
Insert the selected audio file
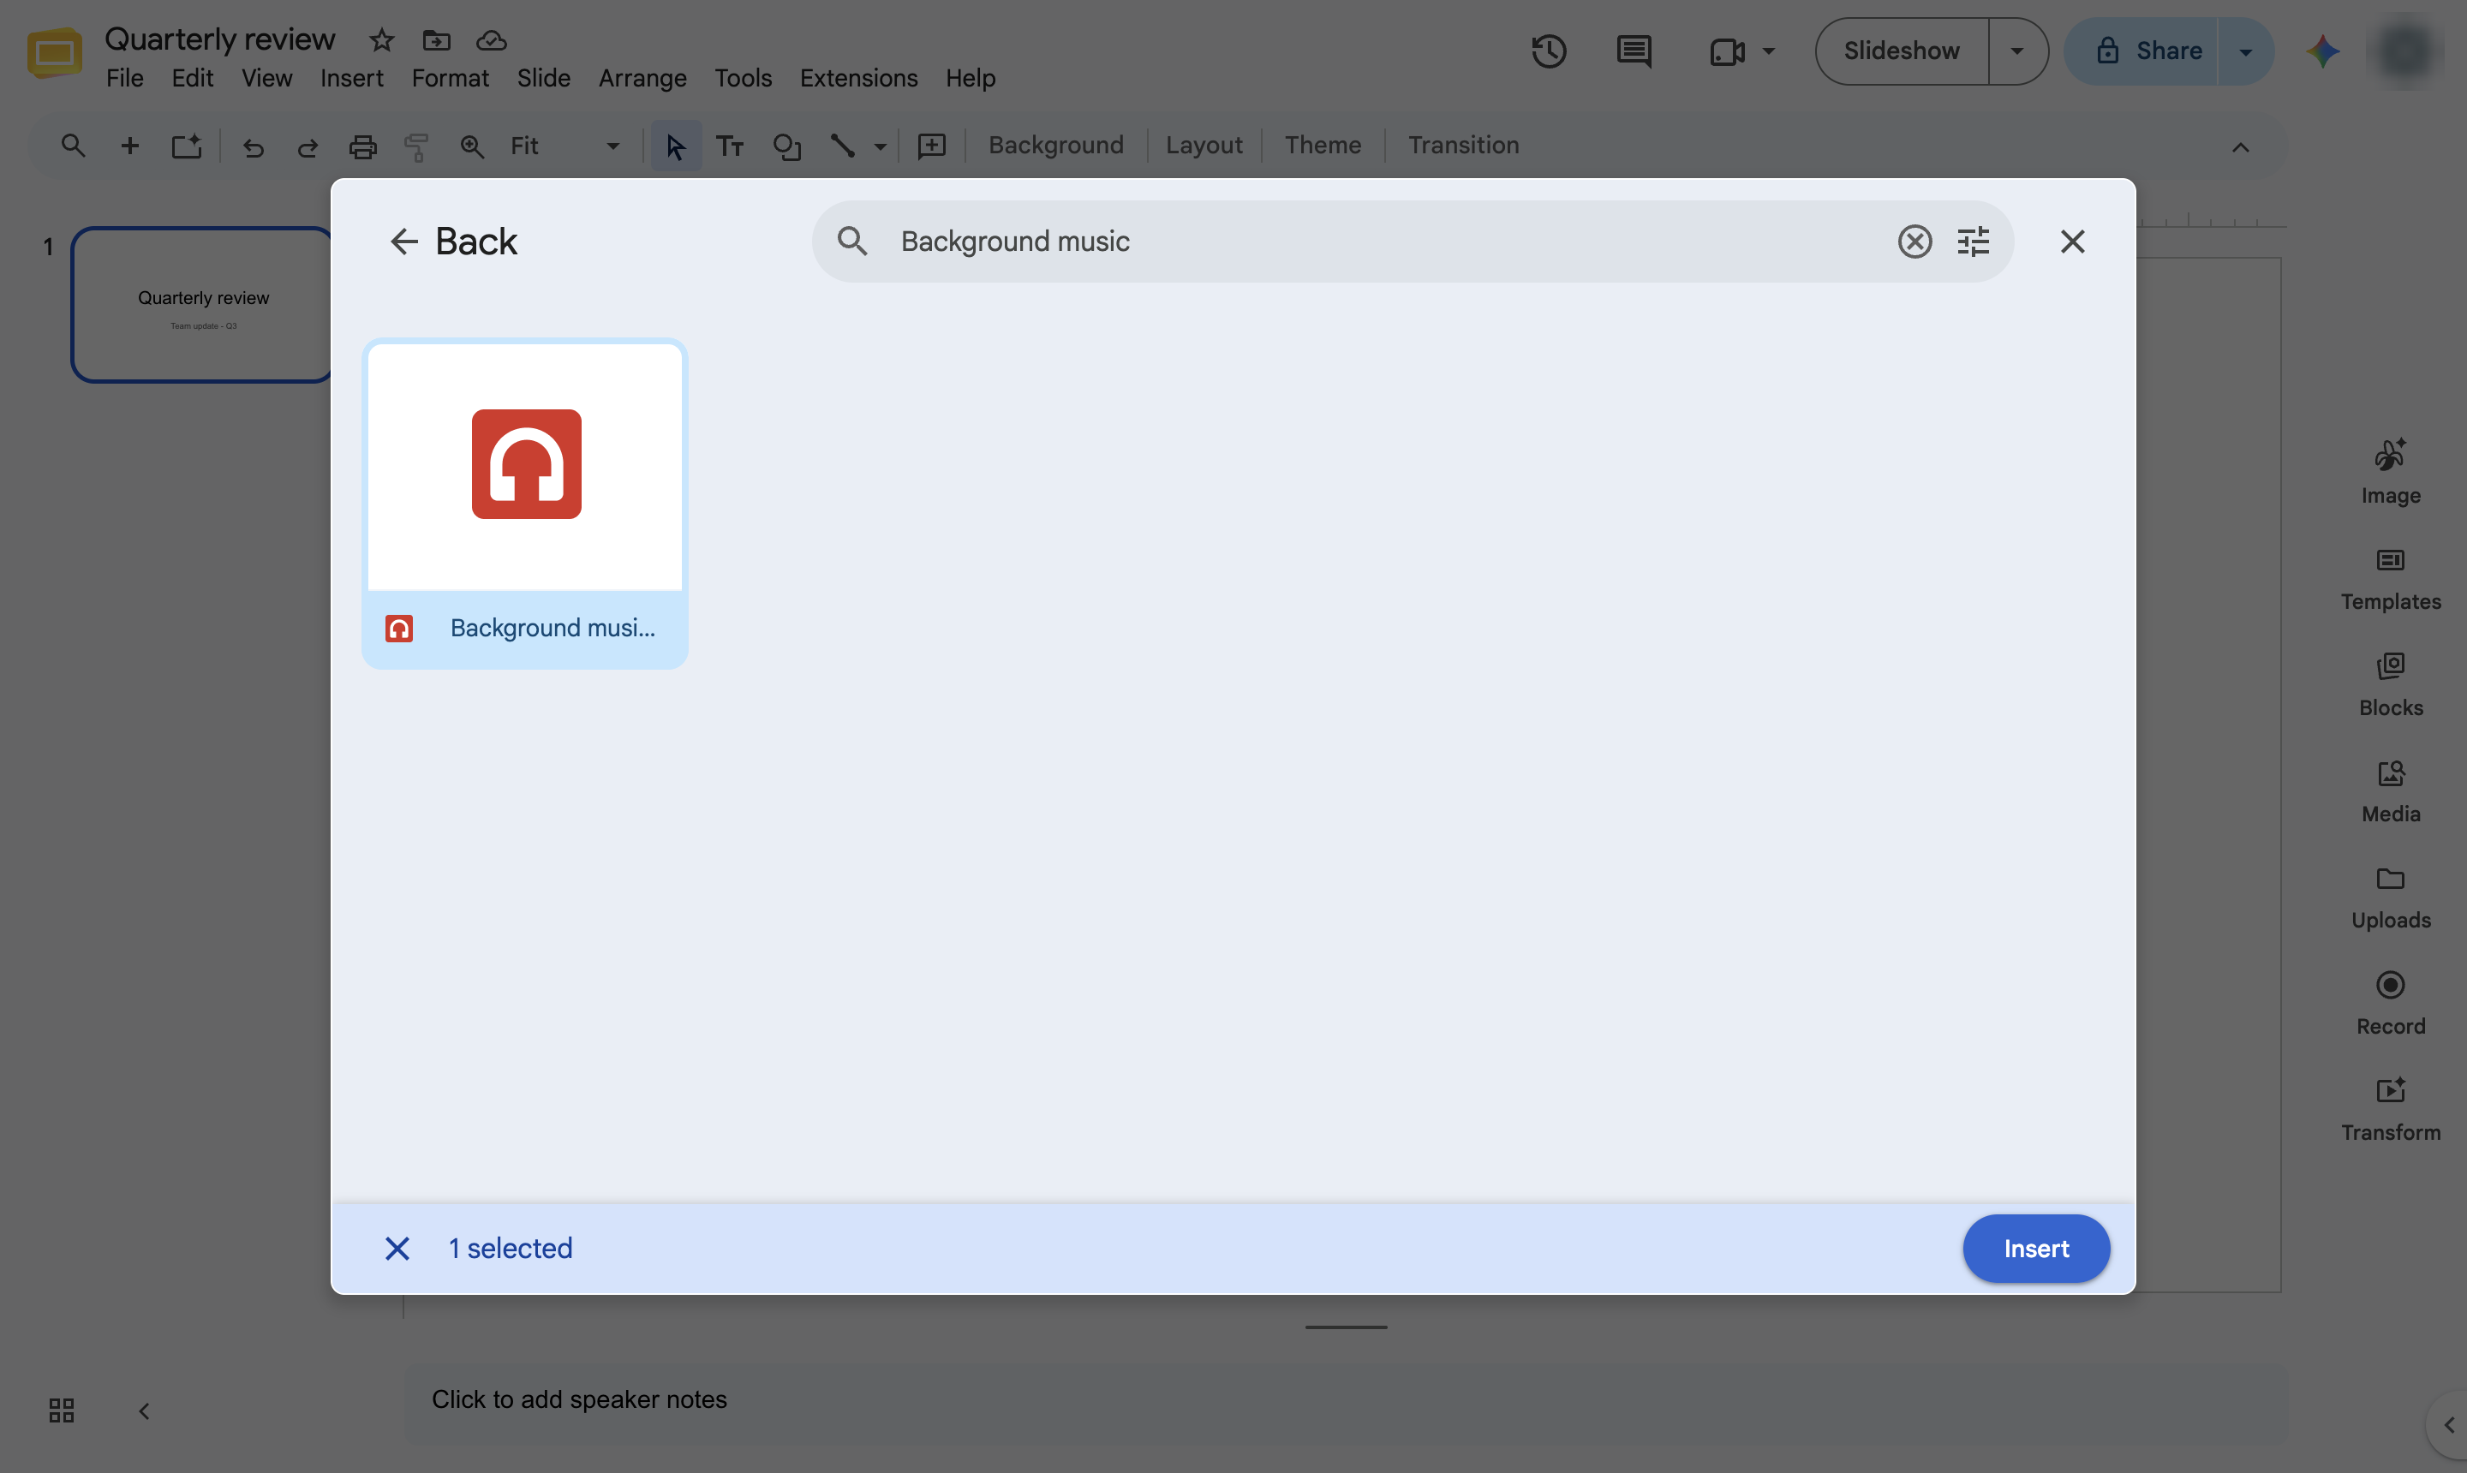(x=2035, y=1248)
